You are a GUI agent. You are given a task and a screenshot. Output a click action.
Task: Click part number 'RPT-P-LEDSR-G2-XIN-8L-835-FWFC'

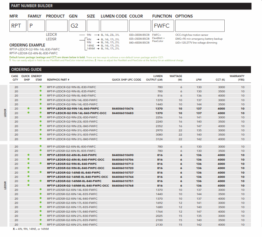click(x=71, y=151)
